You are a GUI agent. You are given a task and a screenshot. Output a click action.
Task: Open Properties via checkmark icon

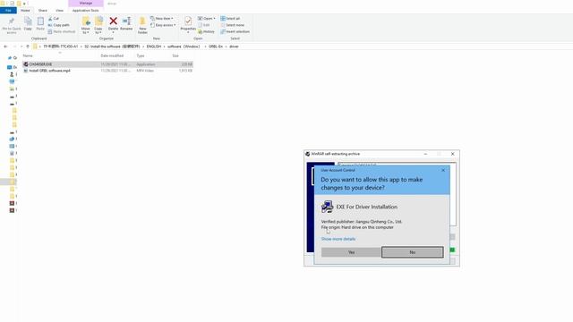(x=188, y=21)
